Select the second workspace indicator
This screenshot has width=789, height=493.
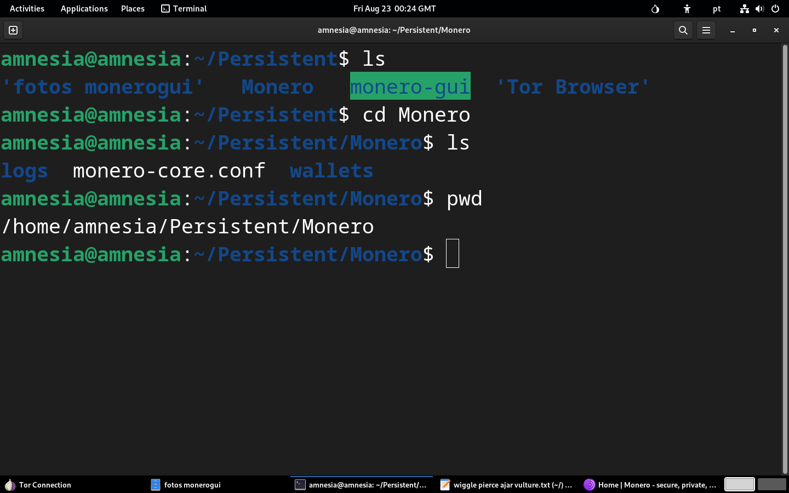[x=771, y=484]
